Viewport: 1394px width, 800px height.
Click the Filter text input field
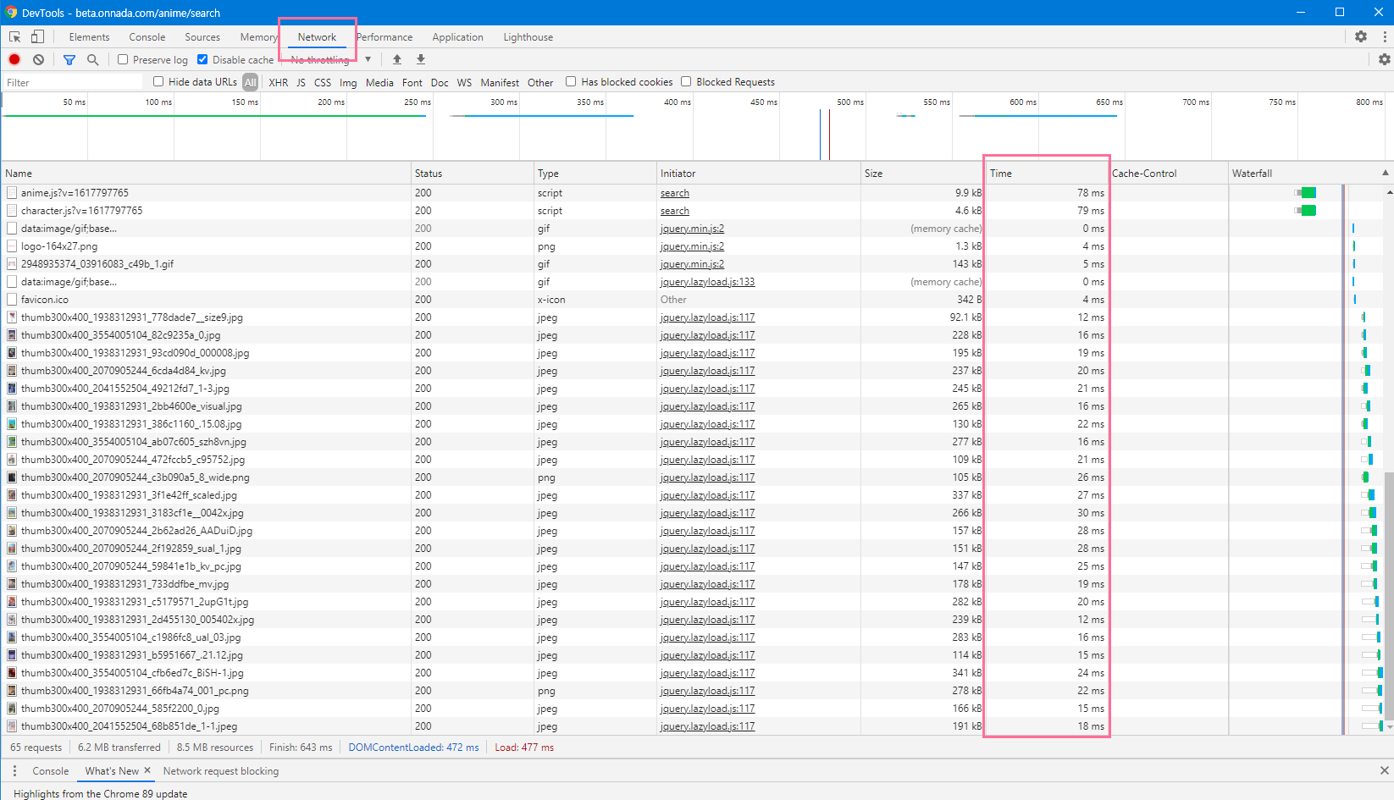[x=72, y=82]
